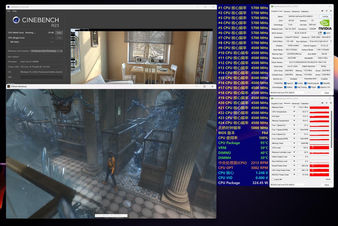This screenshot has width=338, height=226.
Task: Toggle the UEFI checkbox
Action: (x=325, y=33)
